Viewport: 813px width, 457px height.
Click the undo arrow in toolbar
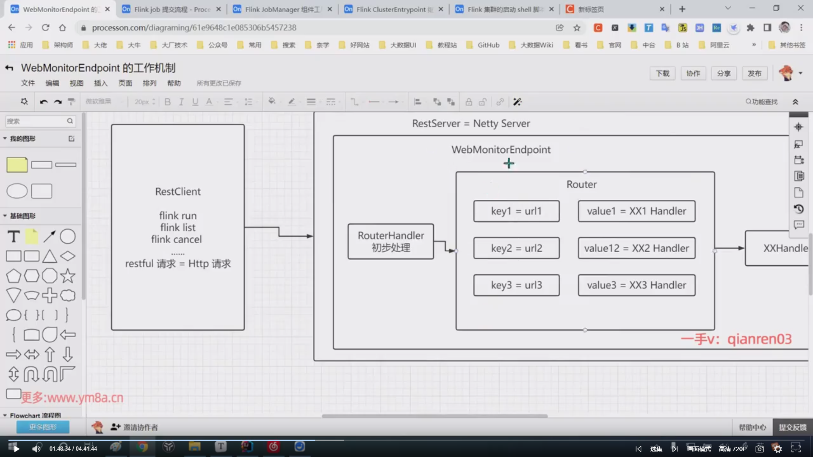point(44,102)
